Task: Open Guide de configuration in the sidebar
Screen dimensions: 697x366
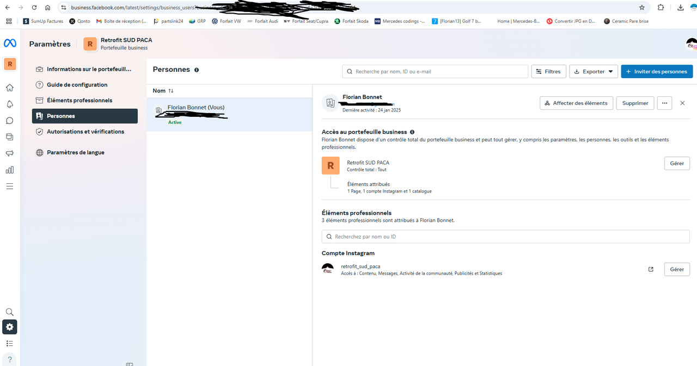Action: click(85, 85)
